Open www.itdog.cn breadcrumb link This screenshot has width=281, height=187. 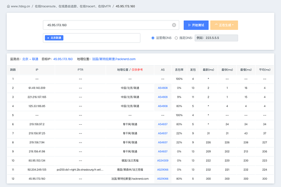tap(20, 6)
